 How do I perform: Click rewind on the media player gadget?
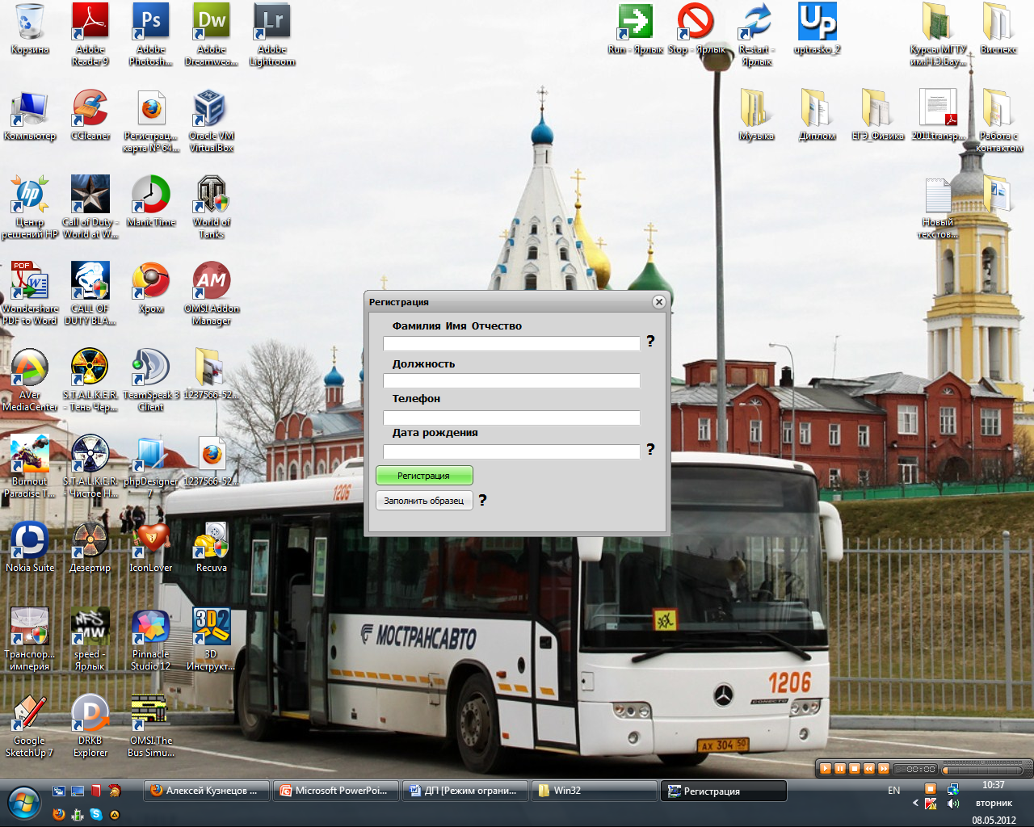point(869,769)
